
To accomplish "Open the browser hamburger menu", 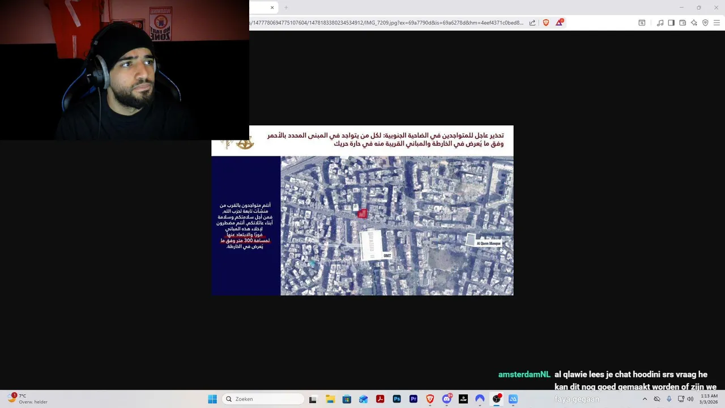I will pyautogui.click(x=717, y=23).
